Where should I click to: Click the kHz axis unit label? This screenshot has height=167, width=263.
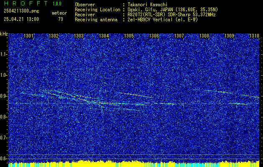[4, 34]
